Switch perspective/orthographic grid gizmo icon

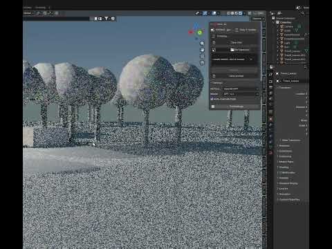(x=202, y=63)
